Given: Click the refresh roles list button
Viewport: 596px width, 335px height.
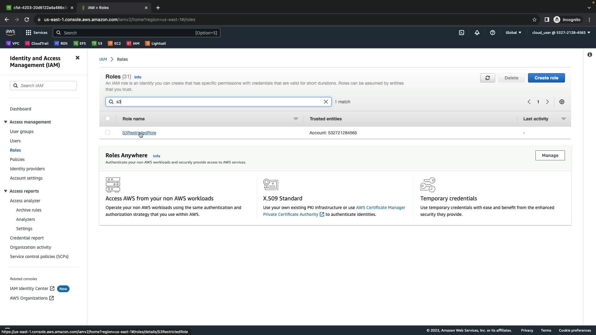Looking at the screenshot, I should (x=487, y=78).
